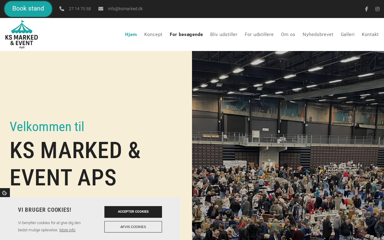Open the Facebook icon link
The width and height of the screenshot is (384, 240).
point(366,9)
